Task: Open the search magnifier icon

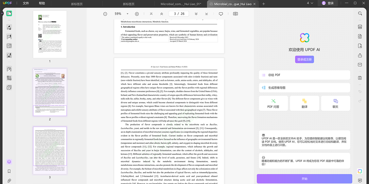Action: 360,13
